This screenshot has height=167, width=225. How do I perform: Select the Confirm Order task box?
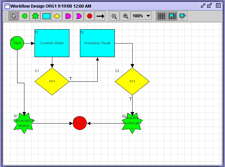(x=52, y=43)
